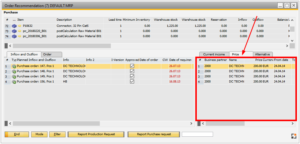Click the layout icon in bottom right corner

pos(294,136)
